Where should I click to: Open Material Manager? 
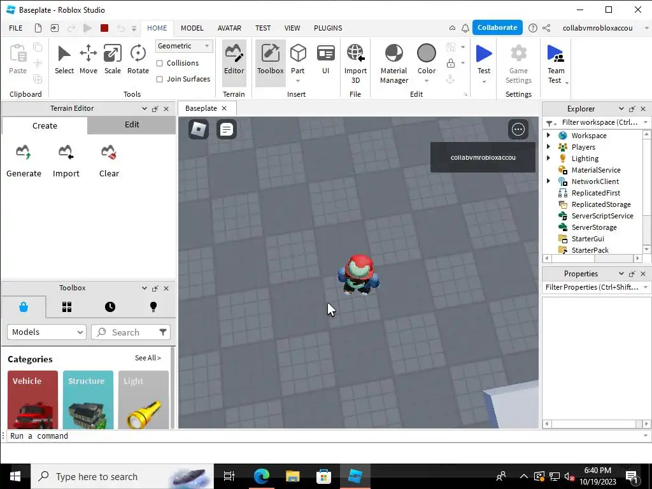[393, 63]
